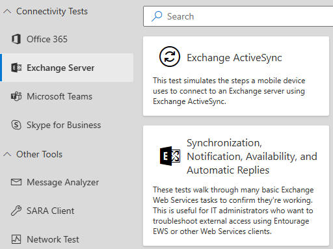Open the Office 365 tests
Viewport: 333px width, 249px height.
pos(67,39)
